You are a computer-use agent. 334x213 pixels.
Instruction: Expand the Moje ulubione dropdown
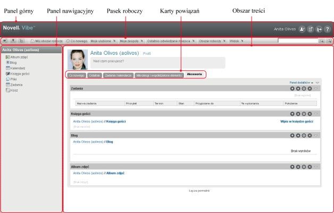click(103, 41)
